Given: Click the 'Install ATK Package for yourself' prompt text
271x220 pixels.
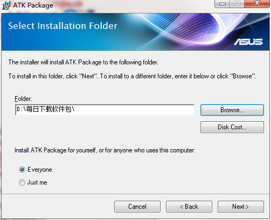Looking at the screenshot, I should click(x=105, y=150).
